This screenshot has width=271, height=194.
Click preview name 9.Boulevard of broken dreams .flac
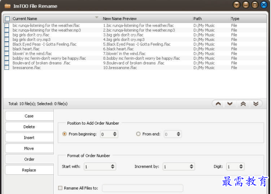coord(133,63)
